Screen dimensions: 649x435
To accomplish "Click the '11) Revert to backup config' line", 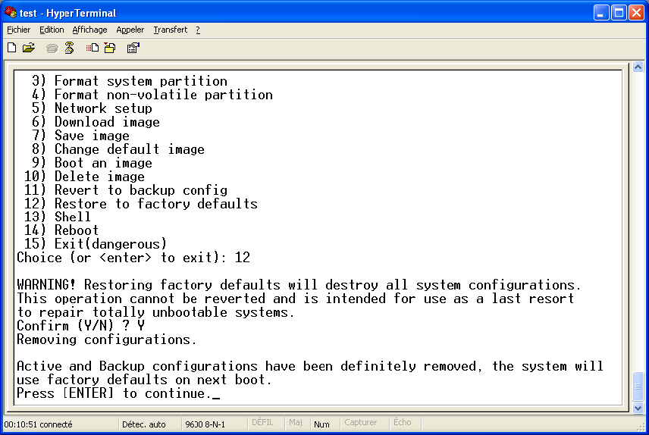I will click(x=126, y=190).
